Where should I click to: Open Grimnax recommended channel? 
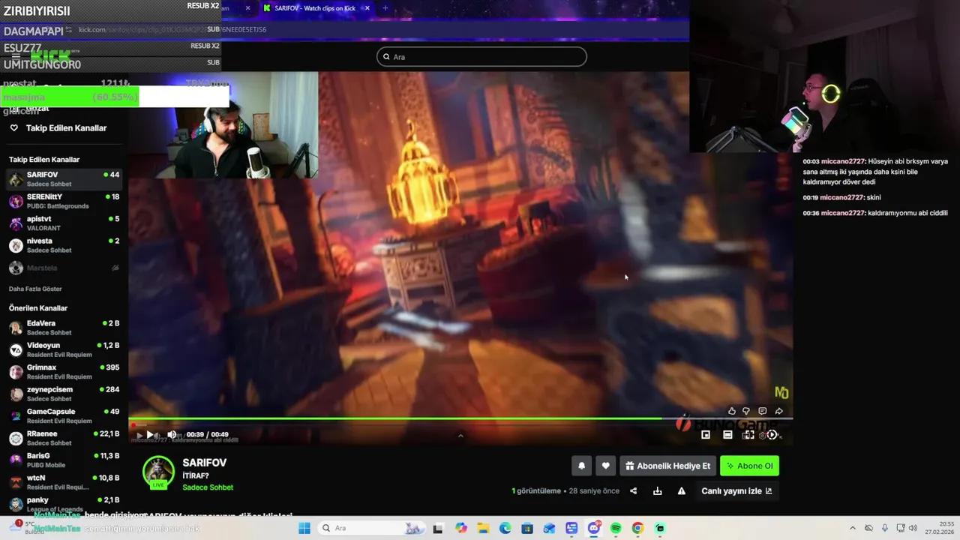pos(64,372)
